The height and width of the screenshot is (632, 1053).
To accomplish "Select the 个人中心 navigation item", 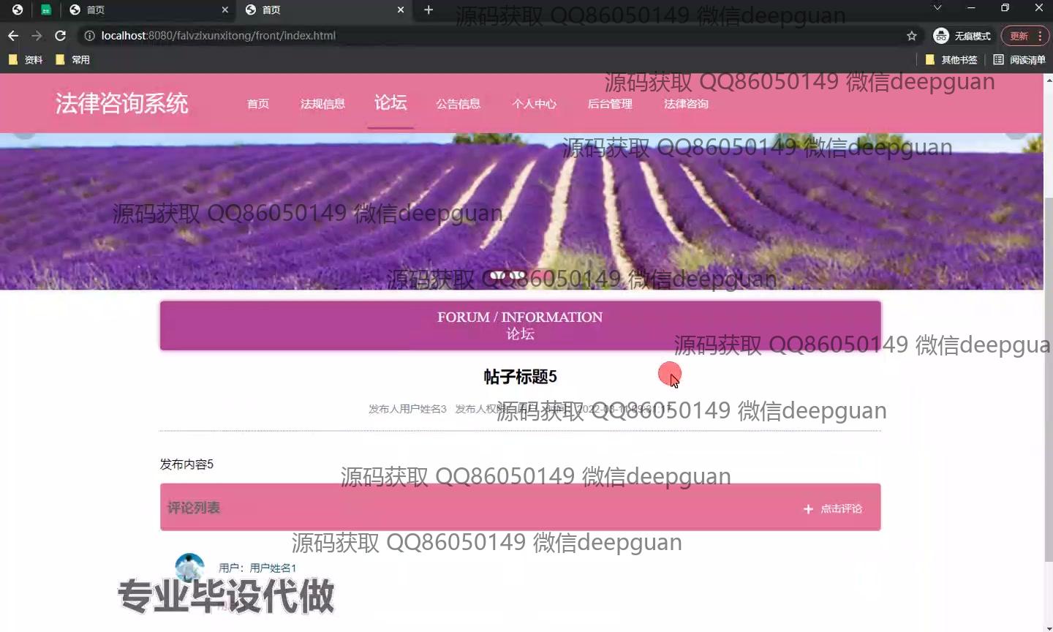I will point(534,104).
